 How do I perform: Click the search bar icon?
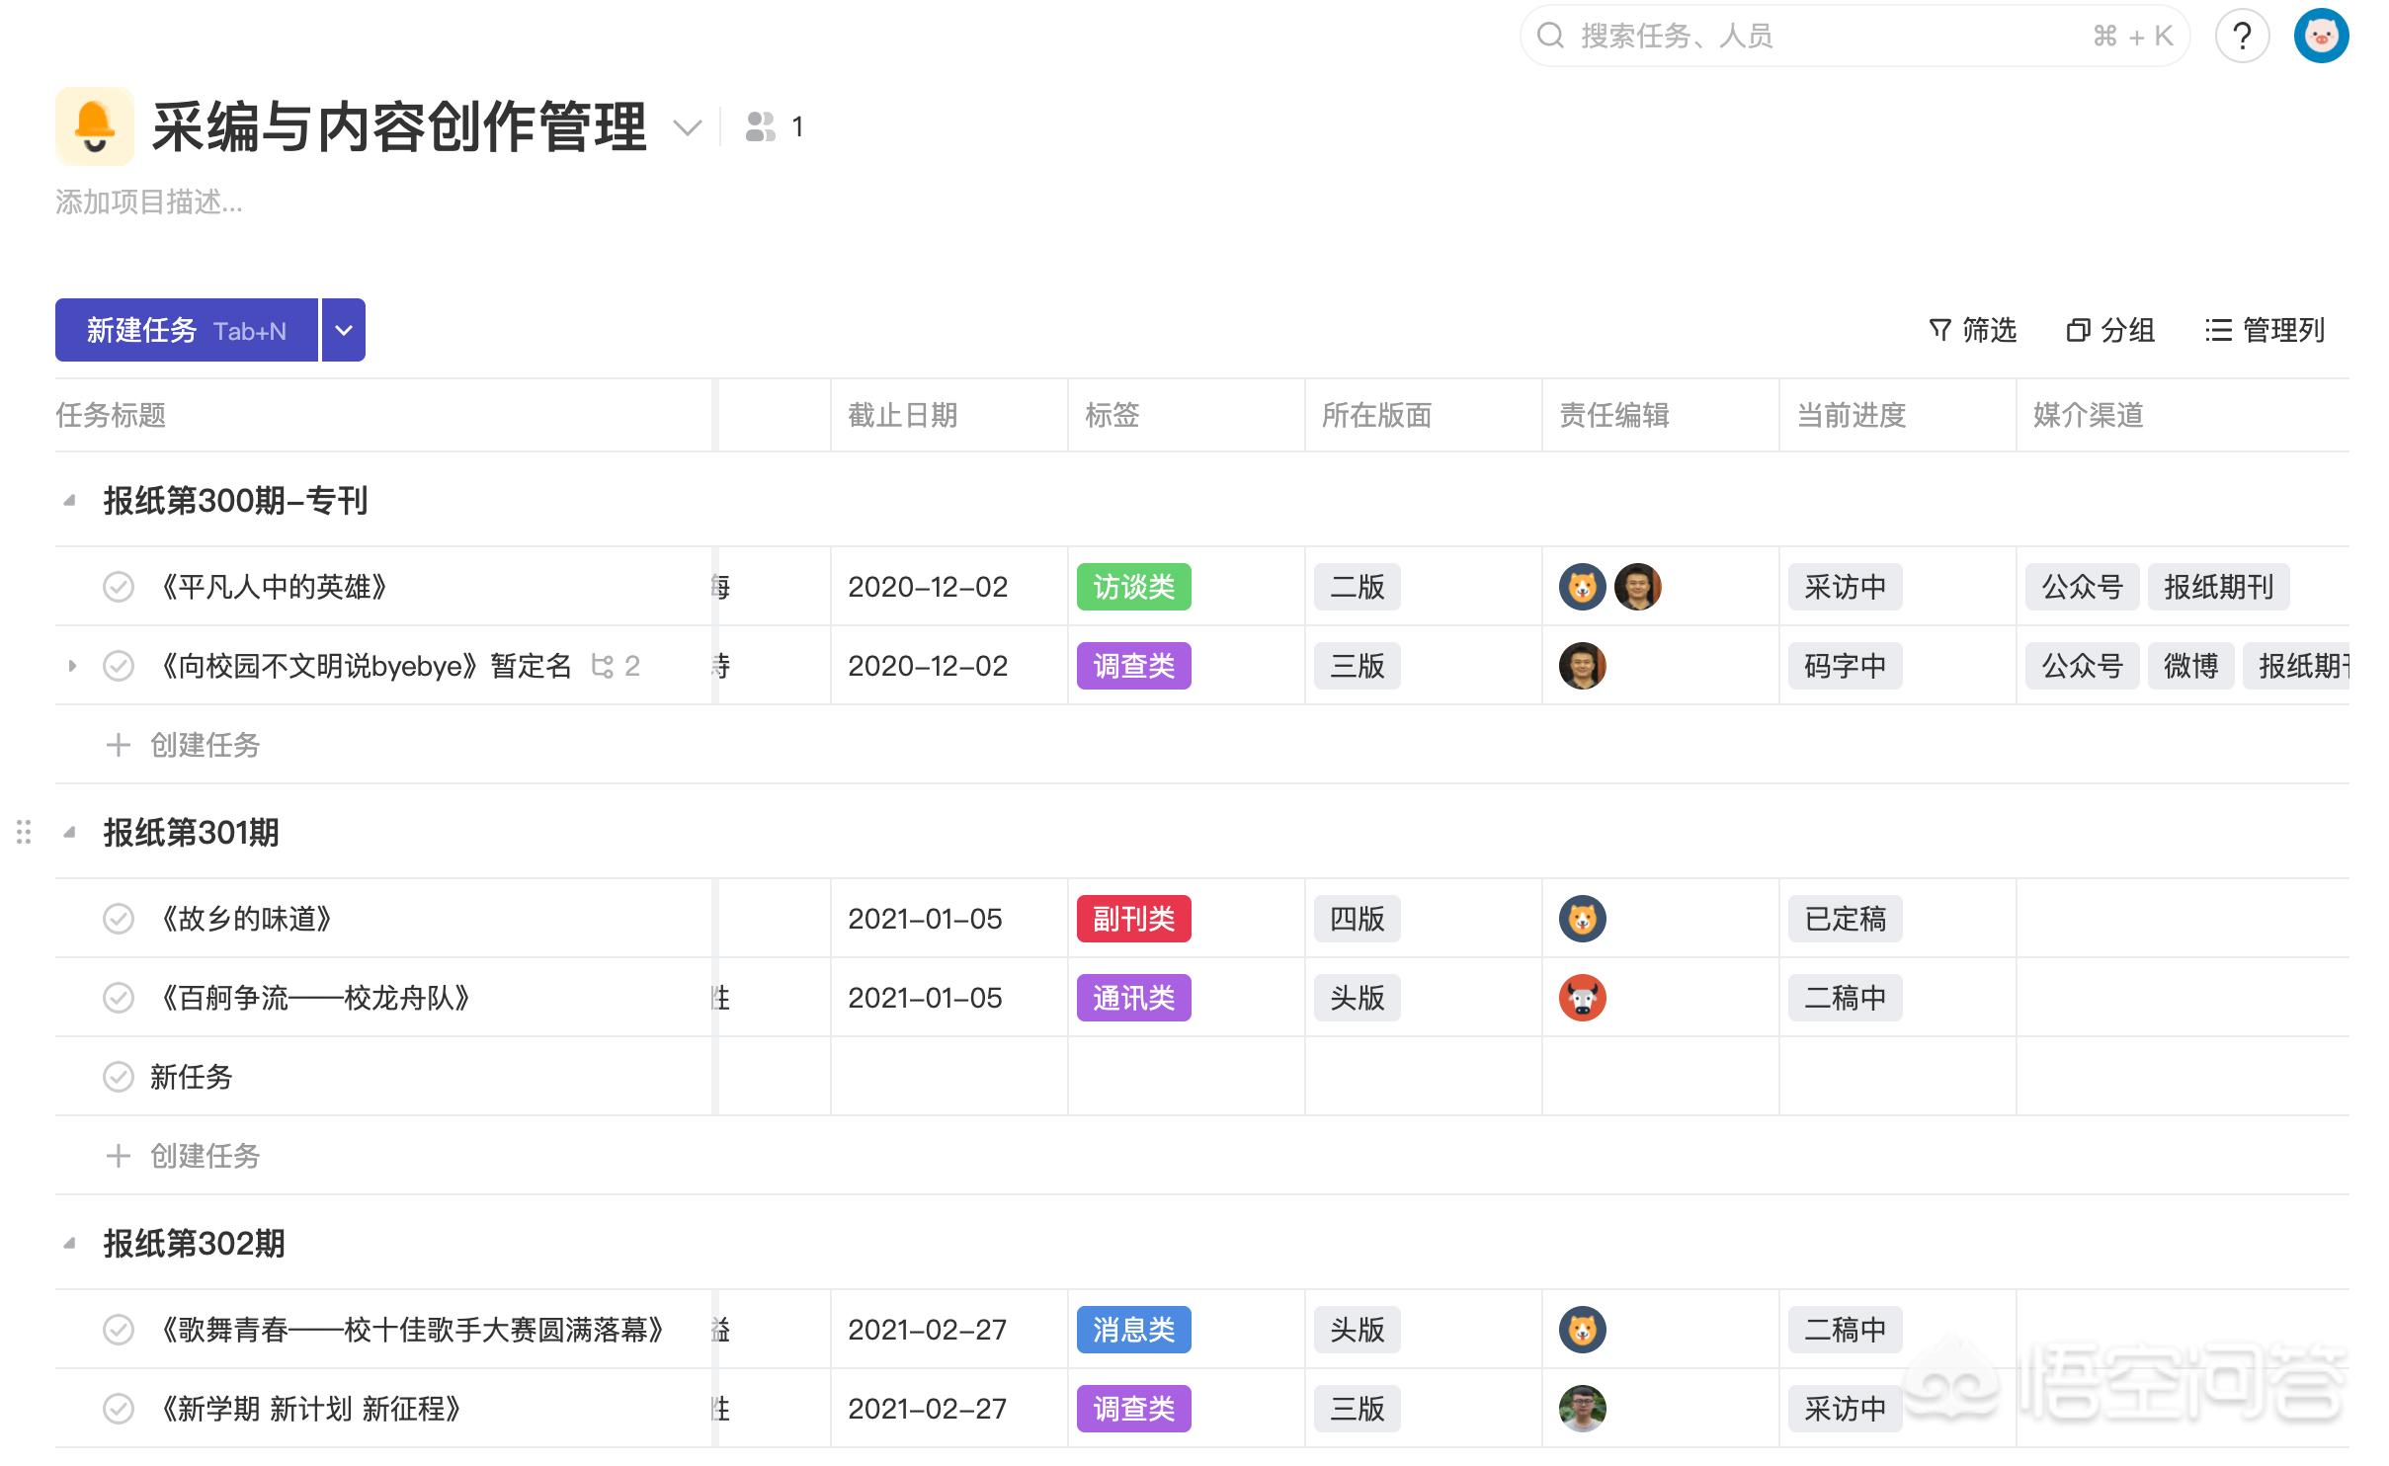pos(1544,35)
